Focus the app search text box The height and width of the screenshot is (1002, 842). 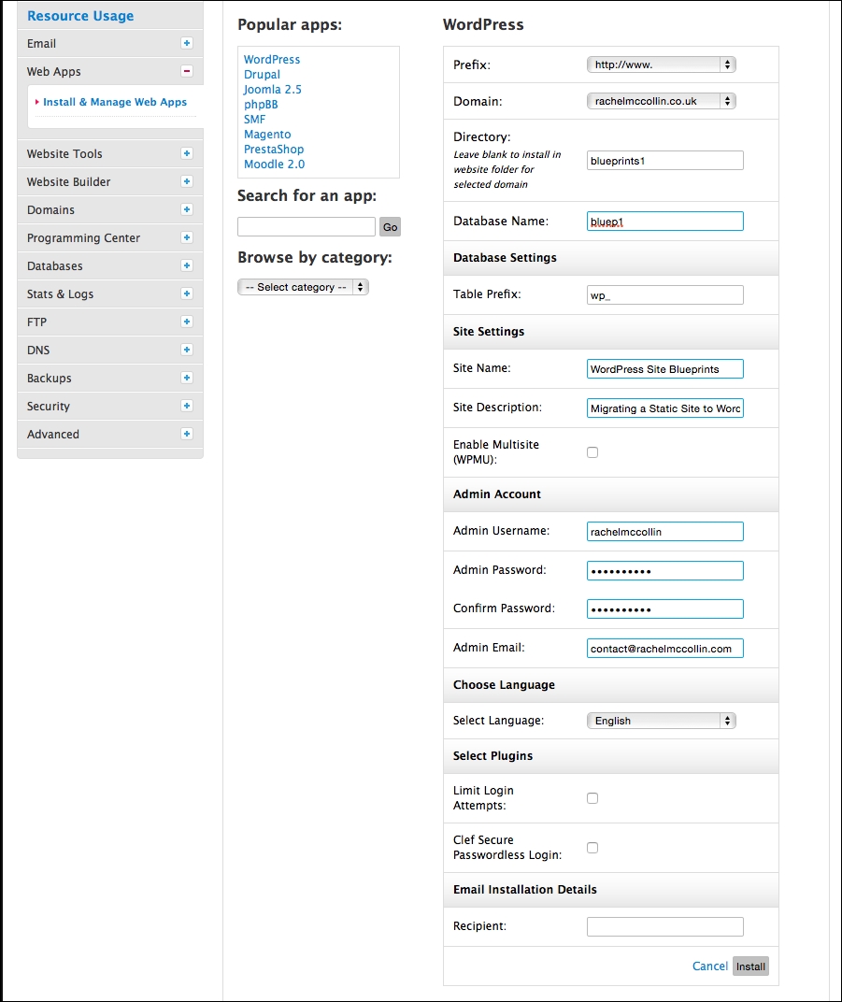[x=306, y=227]
